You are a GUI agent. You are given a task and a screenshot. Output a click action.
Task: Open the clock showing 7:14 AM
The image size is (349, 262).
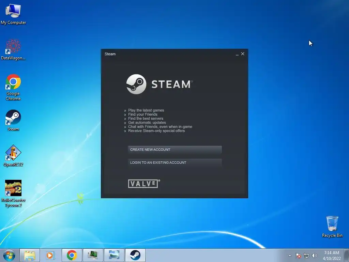tap(332, 256)
